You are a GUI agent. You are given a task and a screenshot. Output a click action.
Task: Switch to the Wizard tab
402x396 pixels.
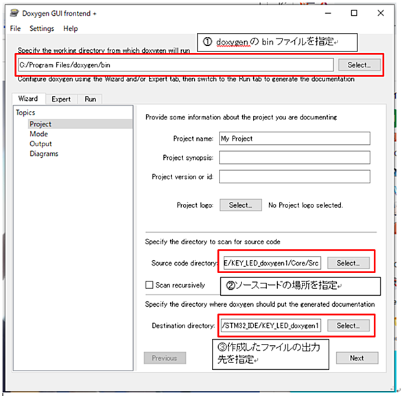pyautogui.click(x=28, y=99)
